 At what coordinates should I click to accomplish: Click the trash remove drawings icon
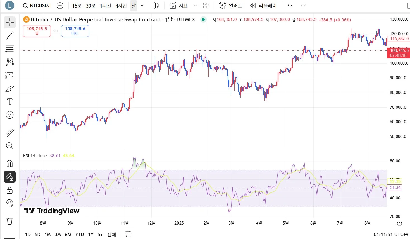click(9, 221)
